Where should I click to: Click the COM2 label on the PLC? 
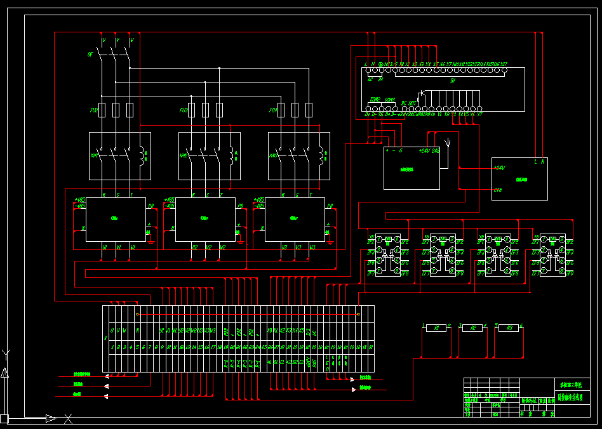[x=375, y=100]
